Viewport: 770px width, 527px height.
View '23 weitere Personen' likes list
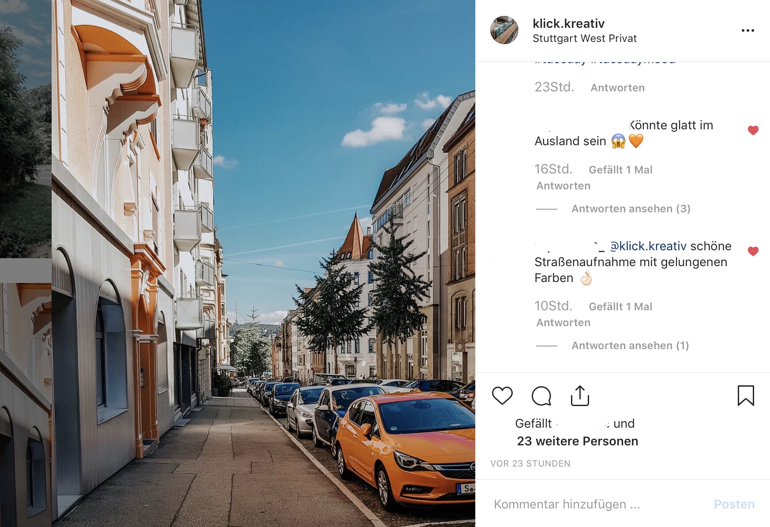pos(577,441)
